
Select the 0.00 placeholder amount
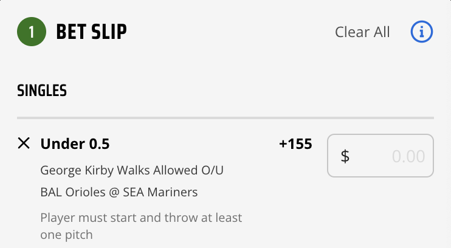coord(408,156)
